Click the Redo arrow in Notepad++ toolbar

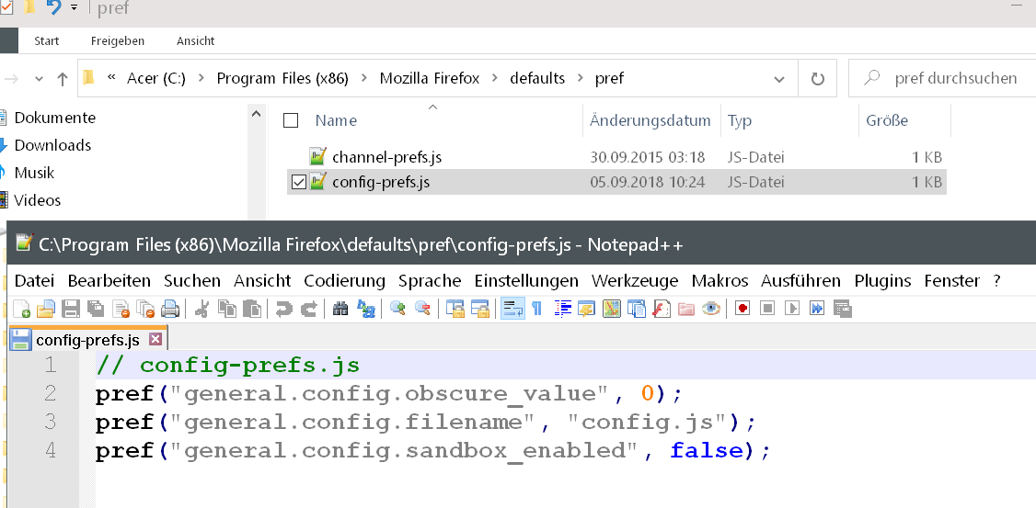[x=308, y=309]
